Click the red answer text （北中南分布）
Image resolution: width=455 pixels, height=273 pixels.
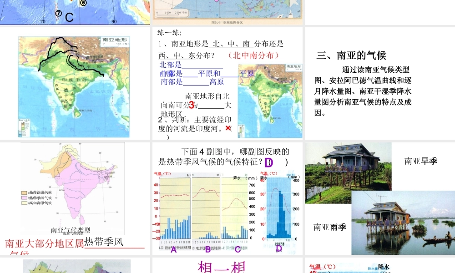tap(253, 55)
